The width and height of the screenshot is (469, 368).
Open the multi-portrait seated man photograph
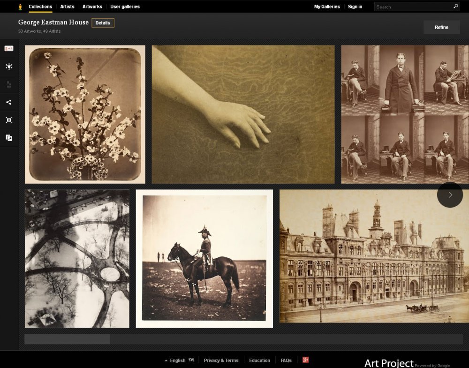pos(405,114)
